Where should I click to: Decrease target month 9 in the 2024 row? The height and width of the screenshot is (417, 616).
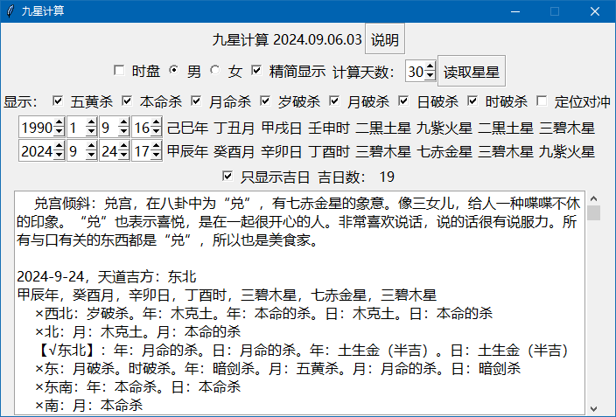pyautogui.click(x=92, y=156)
